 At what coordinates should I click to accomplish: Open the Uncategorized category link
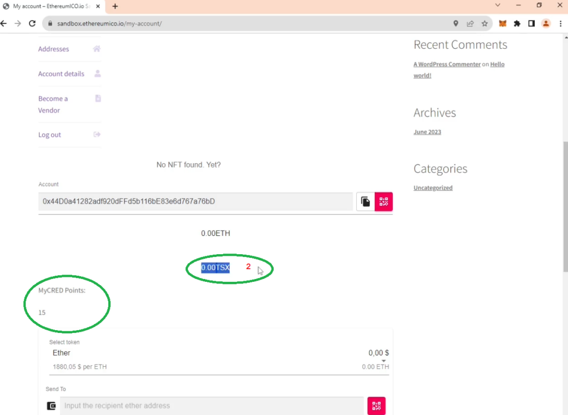[433, 188]
